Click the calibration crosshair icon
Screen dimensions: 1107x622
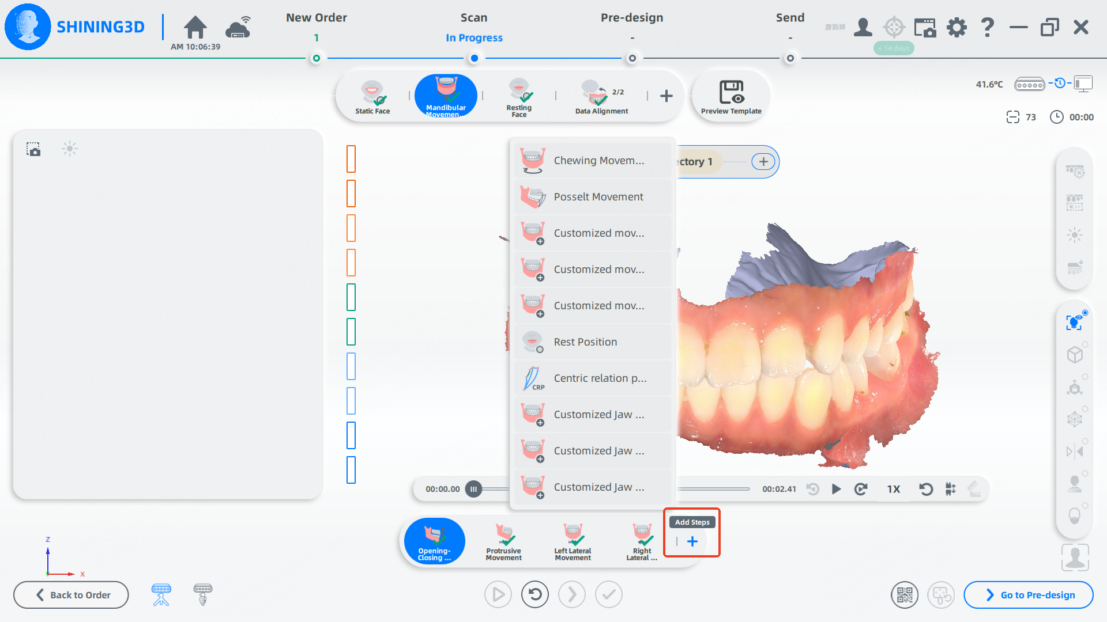pos(894,27)
